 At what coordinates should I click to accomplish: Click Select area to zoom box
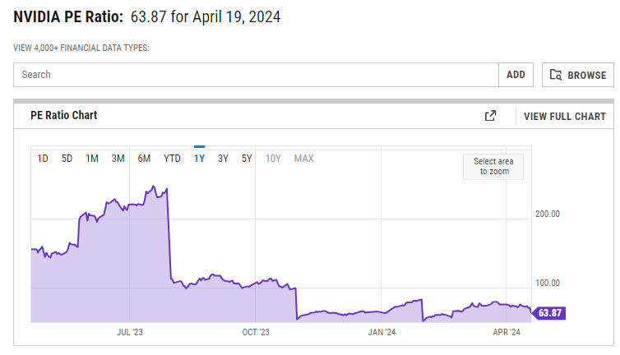coord(493,167)
